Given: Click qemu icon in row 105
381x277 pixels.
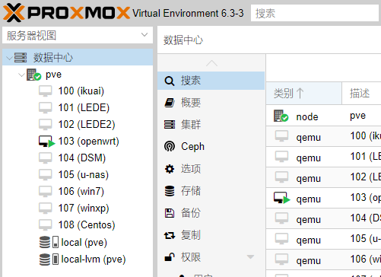Looking at the screenshot, I should [x=281, y=239].
